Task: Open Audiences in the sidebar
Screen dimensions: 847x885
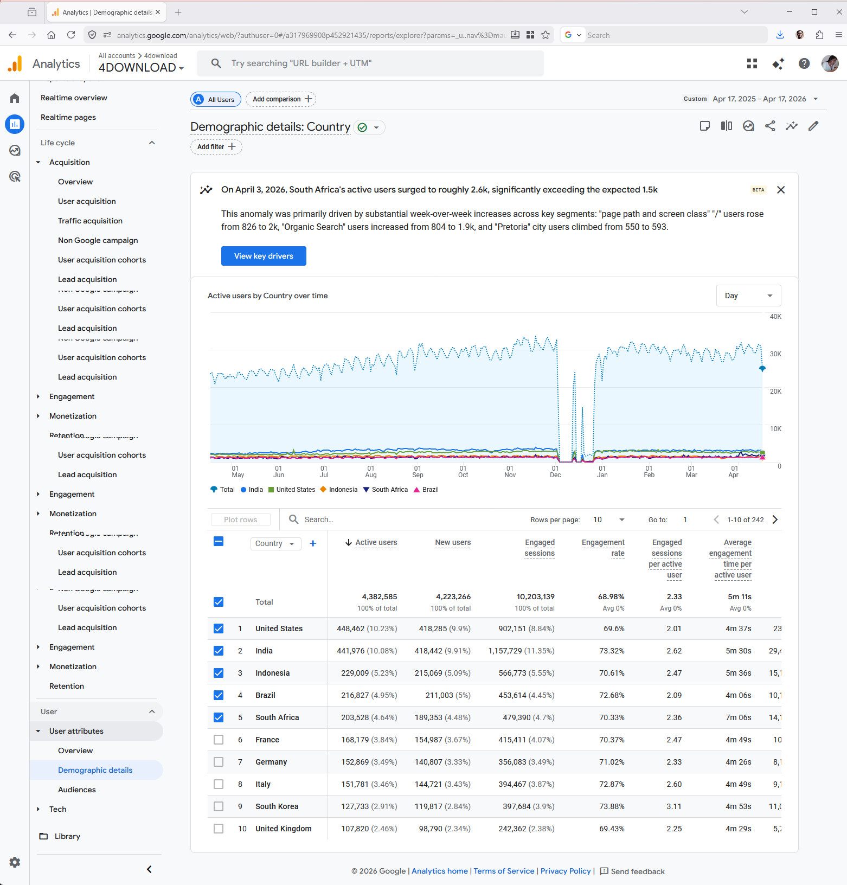Action: point(76,790)
